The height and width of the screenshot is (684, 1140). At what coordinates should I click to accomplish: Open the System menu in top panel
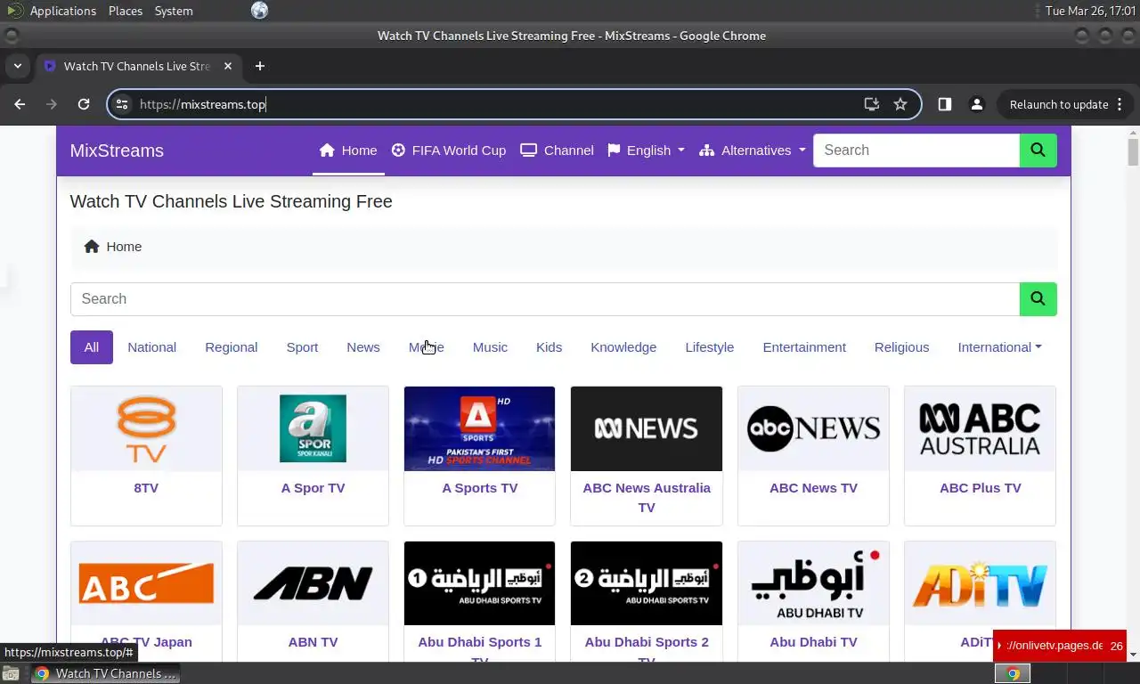174,11
